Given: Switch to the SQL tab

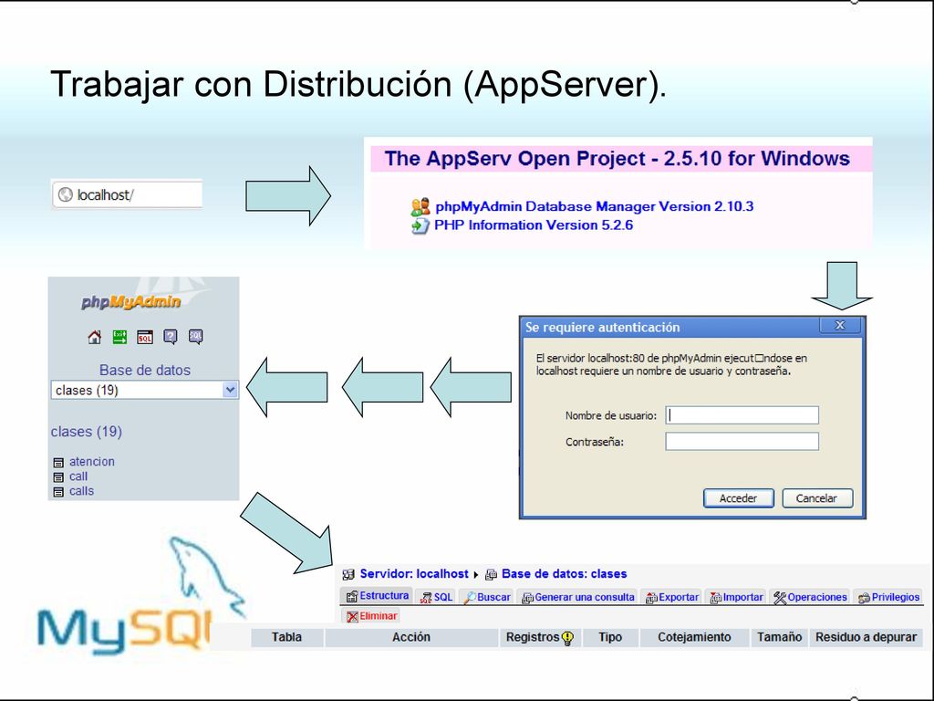Looking at the screenshot, I should pos(436,597).
